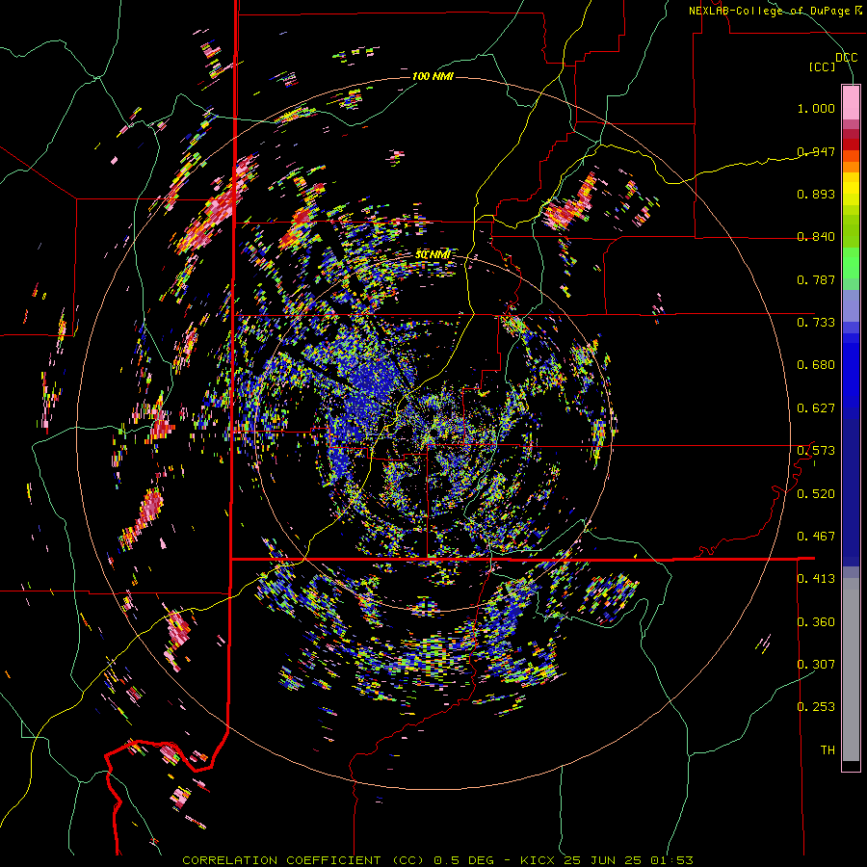
Task: Click the 0.253 color scale value
Action: 816,707
